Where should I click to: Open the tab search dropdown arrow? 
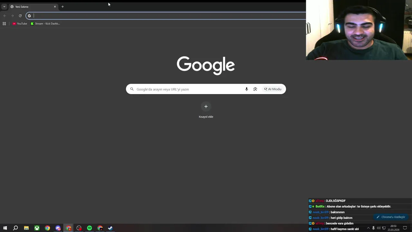(x=4, y=6)
